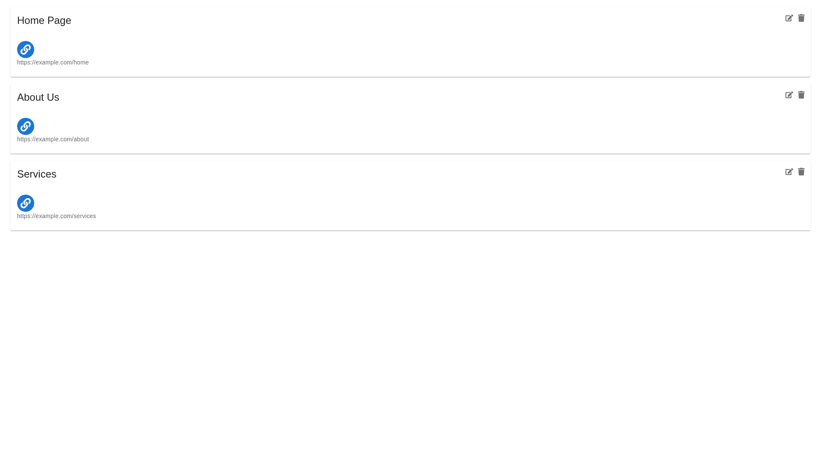Screen dimensions: 821x461
Task: Select the "Services" heading text
Action: point(37,174)
